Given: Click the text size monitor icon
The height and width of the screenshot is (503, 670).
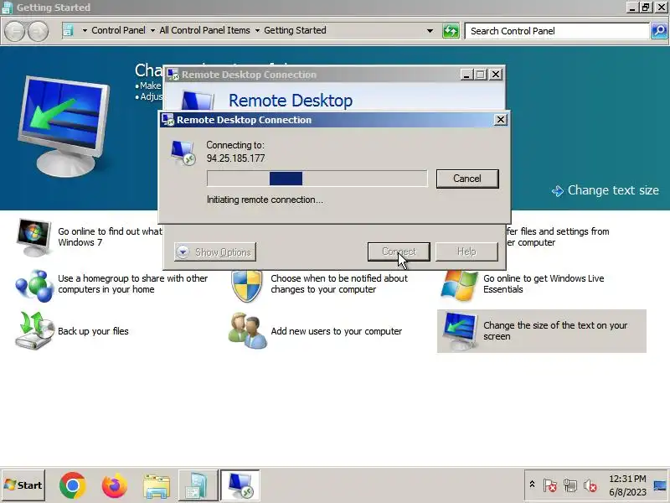Looking at the screenshot, I should click(460, 330).
